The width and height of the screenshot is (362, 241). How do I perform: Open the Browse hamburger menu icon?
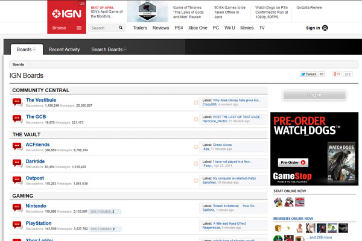79,28
